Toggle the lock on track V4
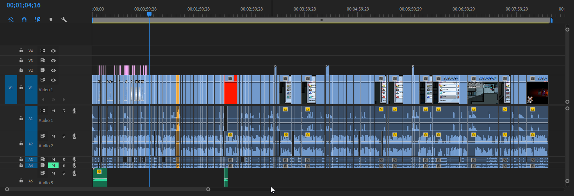574x196 pixels. 21,51
